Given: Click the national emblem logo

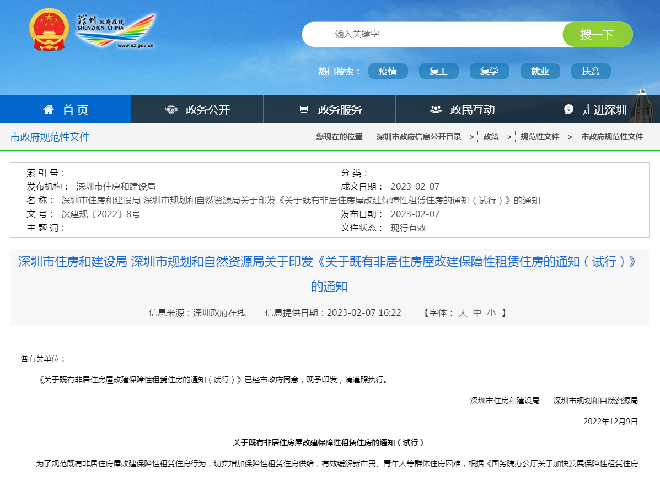Looking at the screenshot, I should coord(47,30).
